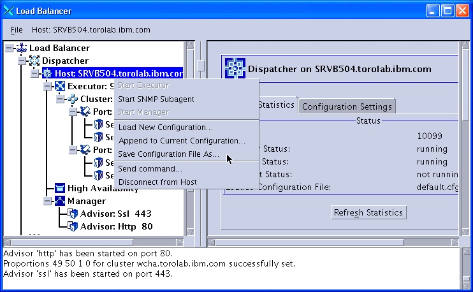This screenshot has height=292, width=473.
Task: Click tree panel vertical scrollbar up arrow
Action: (x=190, y=45)
